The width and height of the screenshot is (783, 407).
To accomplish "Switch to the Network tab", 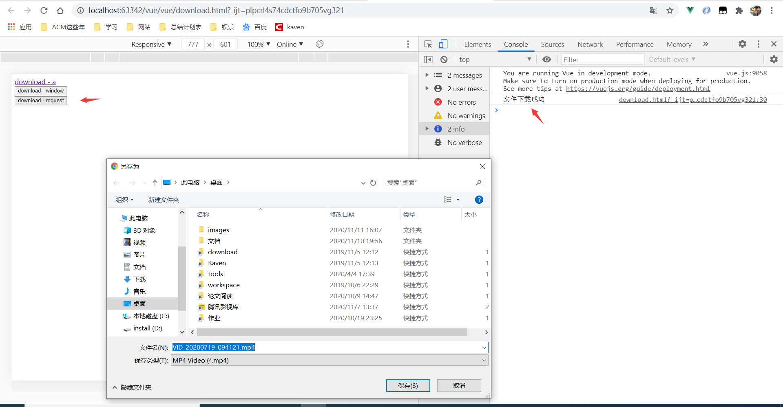I will pos(590,44).
